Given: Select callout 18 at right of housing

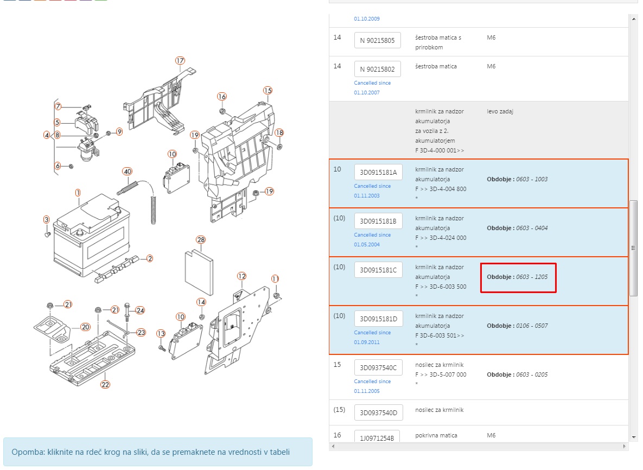Looking at the screenshot, I should (x=279, y=132).
